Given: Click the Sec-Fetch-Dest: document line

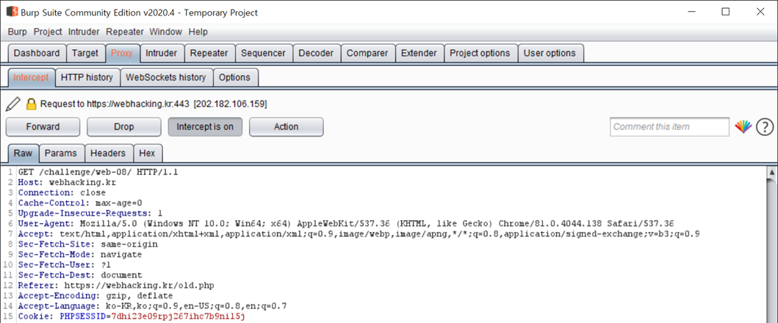Looking at the screenshot, I should (80, 275).
